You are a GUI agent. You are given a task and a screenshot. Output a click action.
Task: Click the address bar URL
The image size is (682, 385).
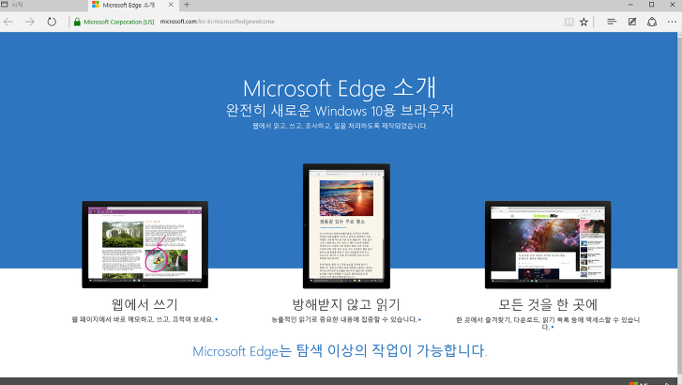point(217,22)
